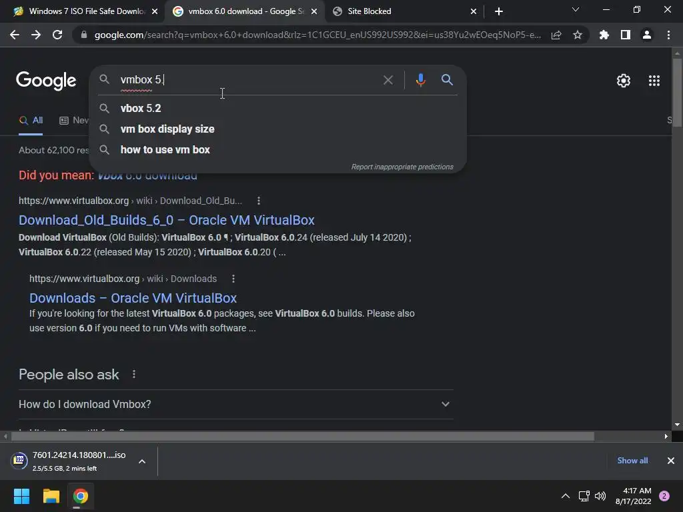Open the Chrome extensions puzzle menu
The width and height of the screenshot is (683, 512).
point(604,35)
